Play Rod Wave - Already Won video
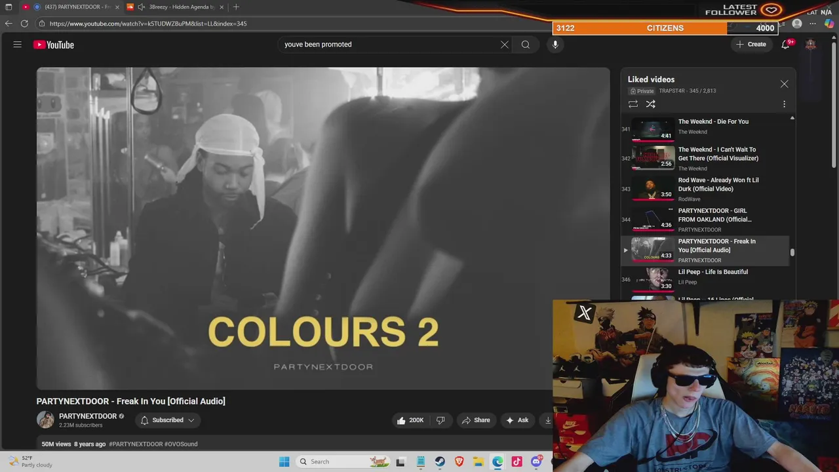Image resolution: width=839 pixels, height=472 pixels. 707,189
